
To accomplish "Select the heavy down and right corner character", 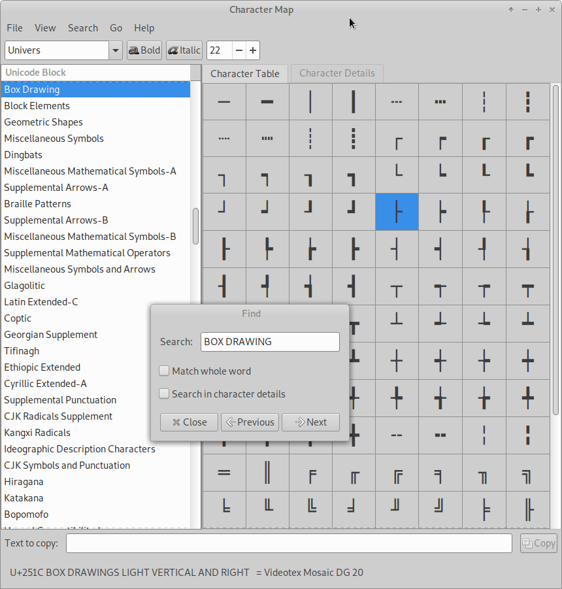I will (528, 139).
